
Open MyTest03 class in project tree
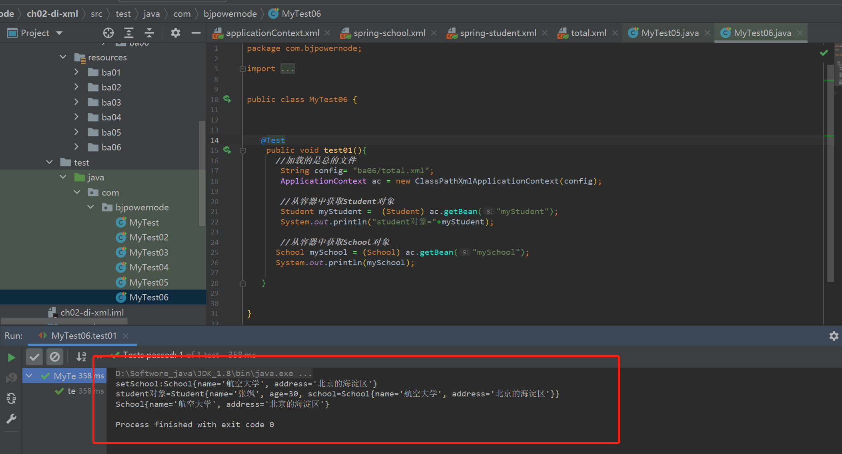[148, 252]
